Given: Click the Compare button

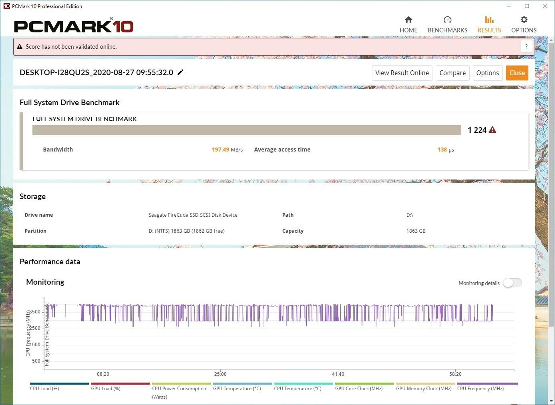Looking at the screenshot, I should [452, 73].
